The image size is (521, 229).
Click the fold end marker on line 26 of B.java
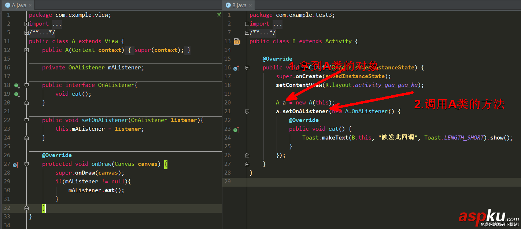(x=247, y=155)
